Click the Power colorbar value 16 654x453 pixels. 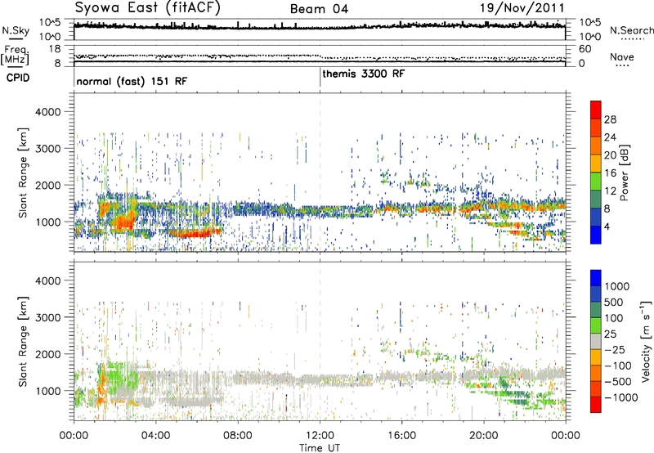pyautogui.click(x=610, y=173)
